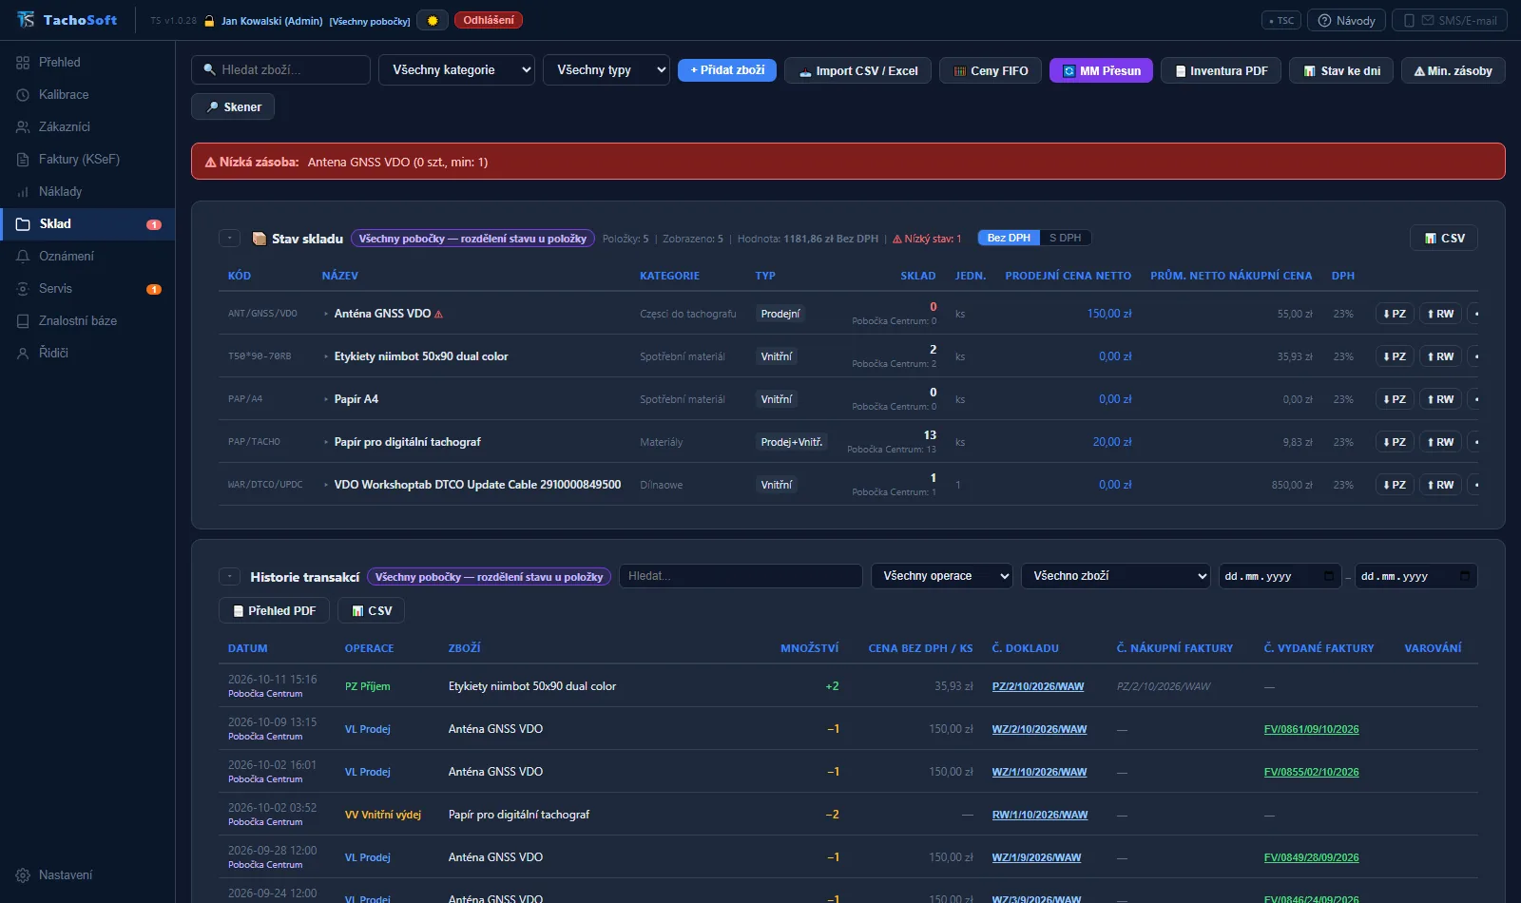The height and width of the screenshot is (903, 1521).
Task: Open the Všechno zboží dropdown
Action: (x=1116, y=576)
